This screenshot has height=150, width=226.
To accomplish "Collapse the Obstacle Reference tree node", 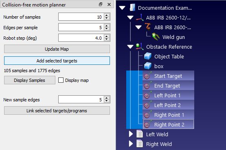I will 130,47.
